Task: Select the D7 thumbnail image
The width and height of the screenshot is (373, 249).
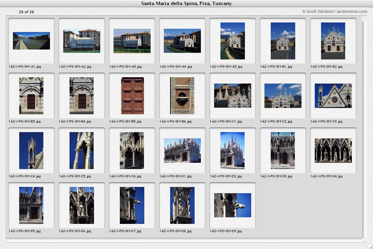Action: [x=132, y=205]
